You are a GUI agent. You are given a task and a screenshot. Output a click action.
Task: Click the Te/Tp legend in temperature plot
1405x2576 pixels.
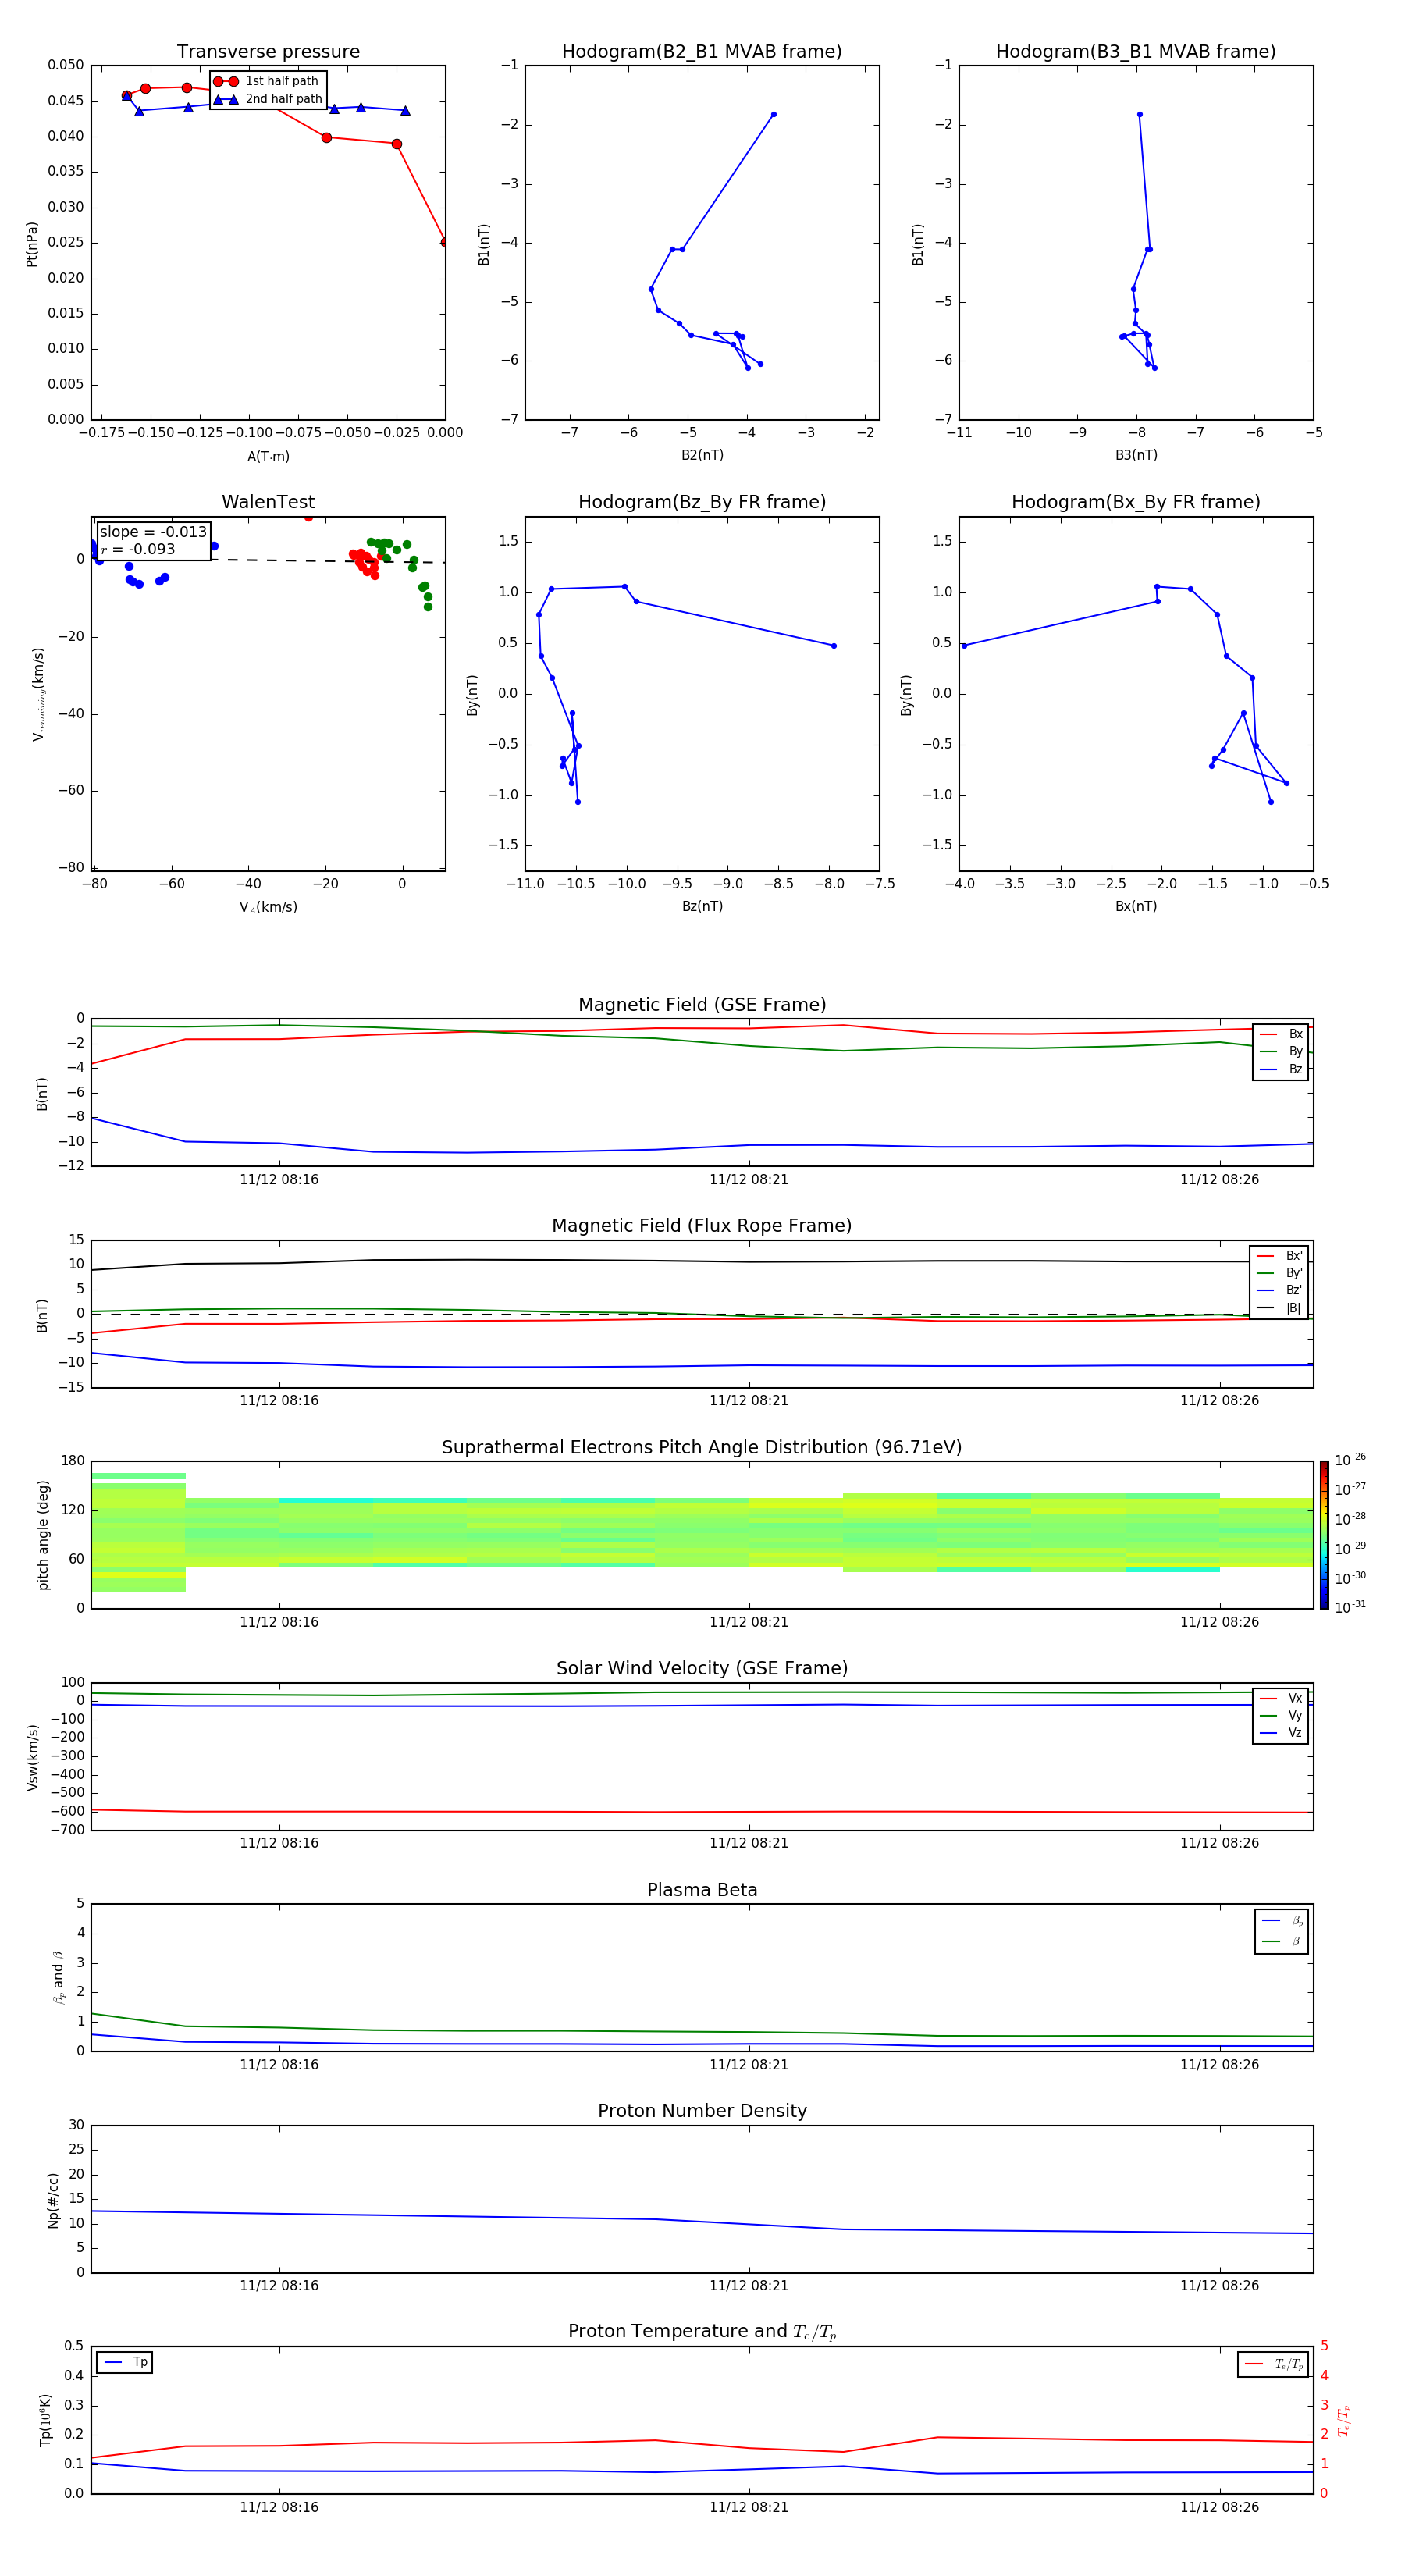1273,2364
